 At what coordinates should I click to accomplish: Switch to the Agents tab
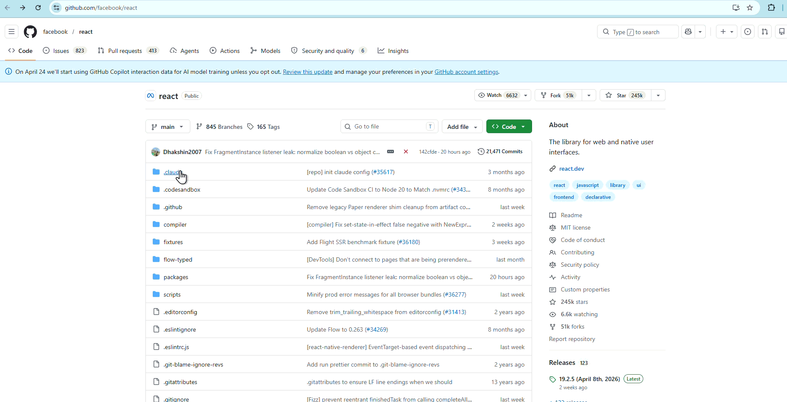(184, 51)
